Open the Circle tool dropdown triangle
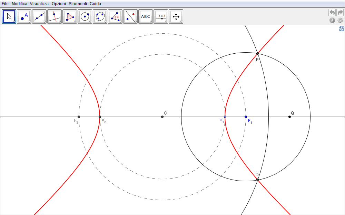The height and width of the screenshot is (215, 345). click(x=90, y=22)
